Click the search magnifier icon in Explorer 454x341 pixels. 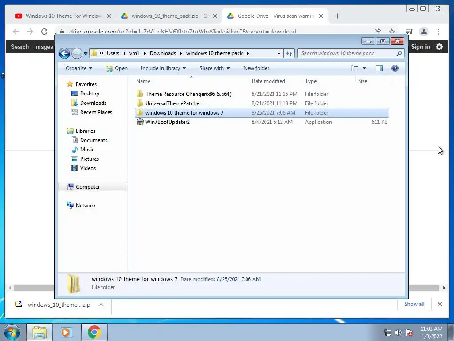399,53
